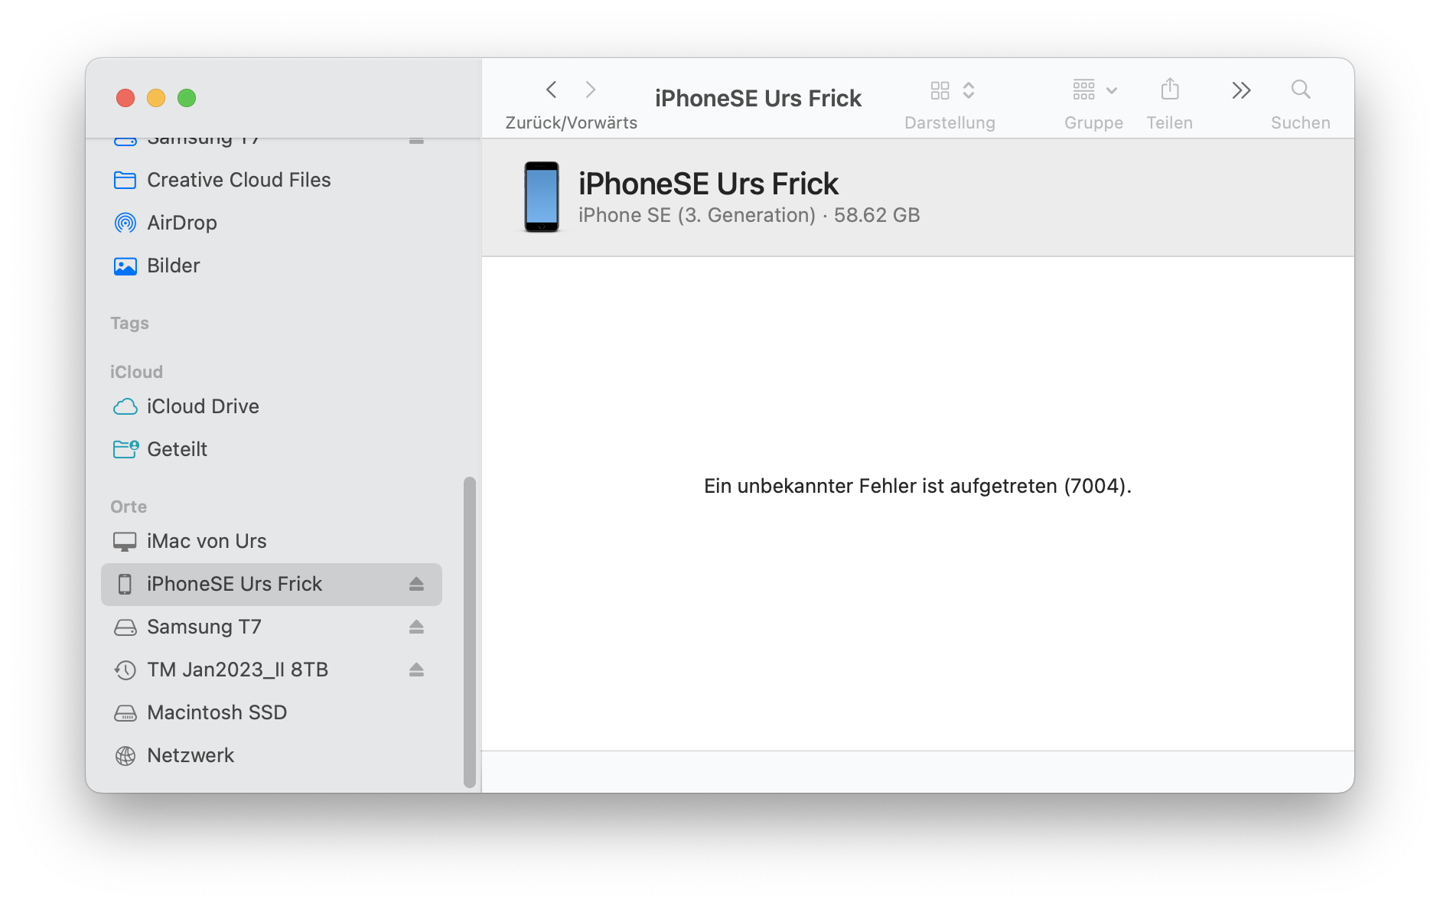Click the Teilen share icon

coord(1170,90)
